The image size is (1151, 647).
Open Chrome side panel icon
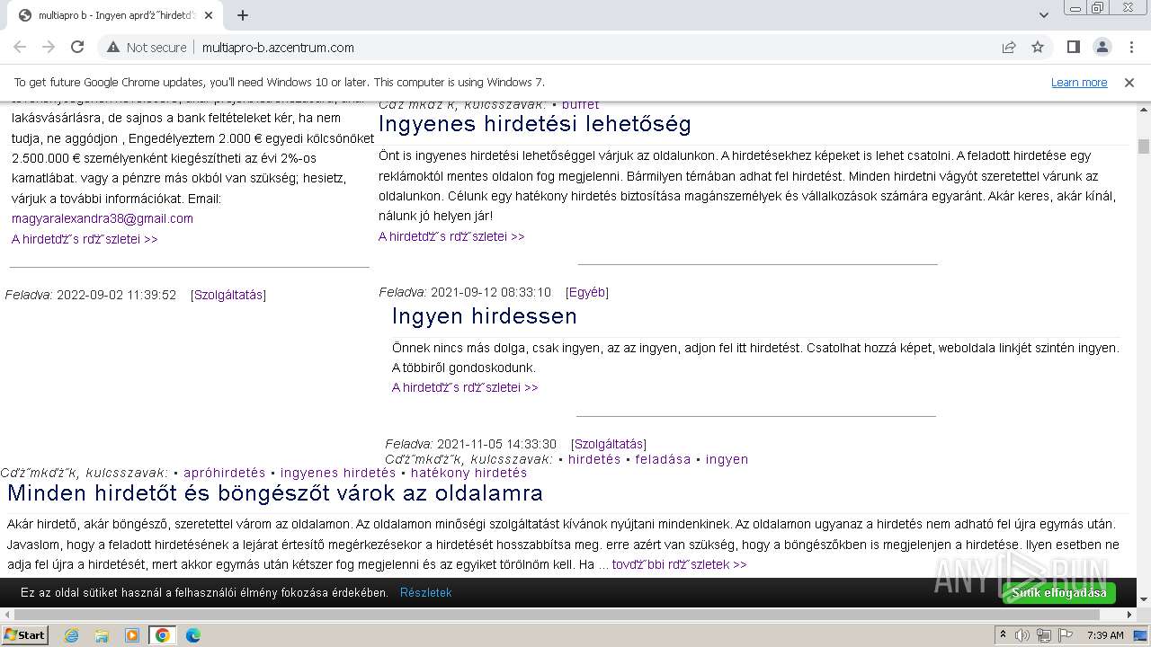(x=1073, y=47)
